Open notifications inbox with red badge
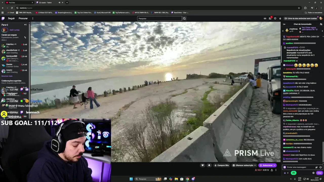 (x=270, y=18)
